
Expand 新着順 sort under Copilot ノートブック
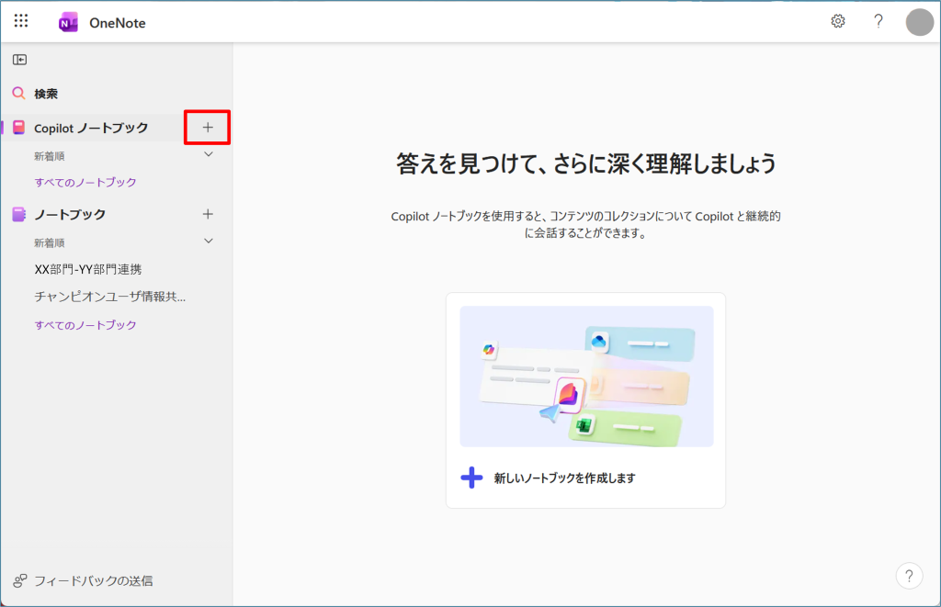click(x=209, y=155)
